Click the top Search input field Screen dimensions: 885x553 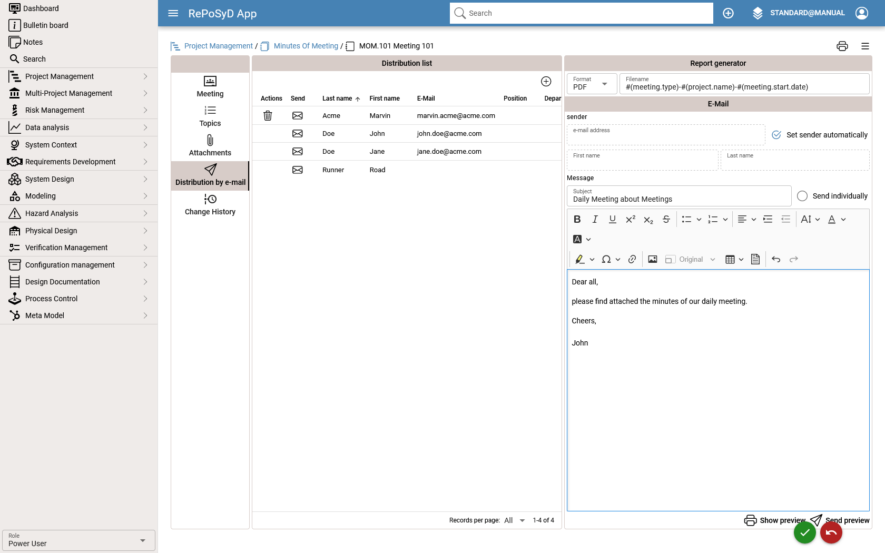582,13
